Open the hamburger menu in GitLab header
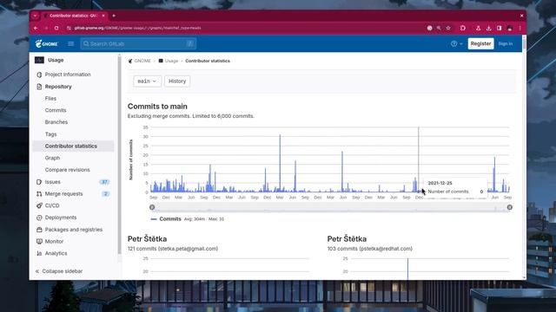Viewport: 556px width, 312px height. point(71,43)
